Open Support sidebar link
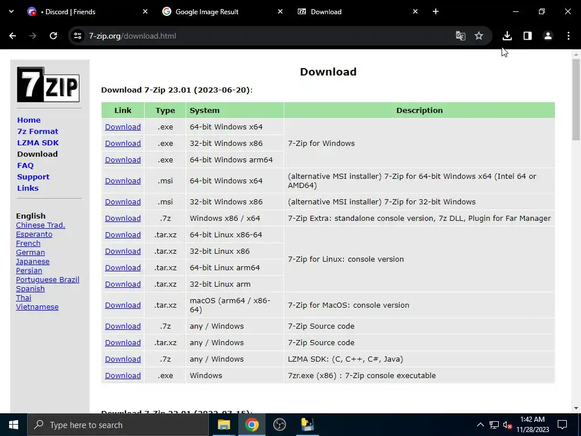 point(33,177)
